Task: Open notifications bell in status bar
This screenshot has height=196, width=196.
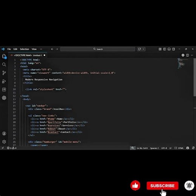Action: (x=193, y=148)
